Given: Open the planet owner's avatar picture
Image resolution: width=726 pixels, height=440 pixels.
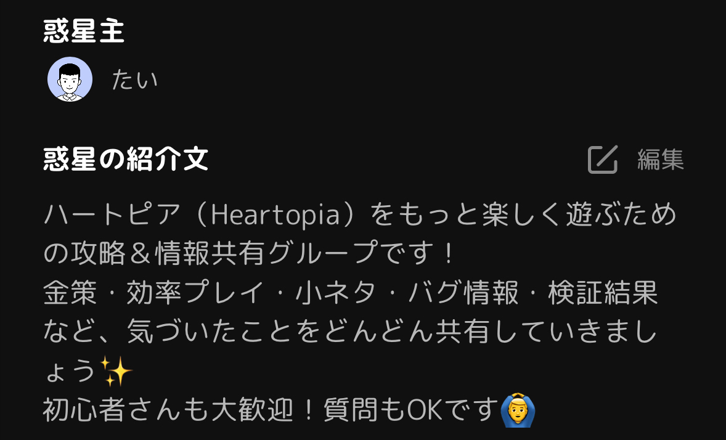Looking at the screenshot, I should point(70,79).
